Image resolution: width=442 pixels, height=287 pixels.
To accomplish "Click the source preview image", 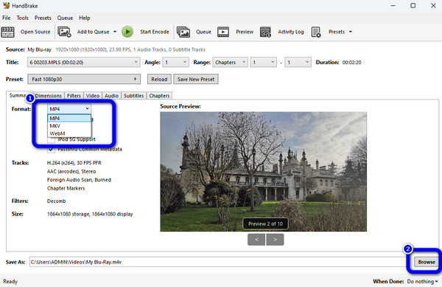I will click(263, 172).
